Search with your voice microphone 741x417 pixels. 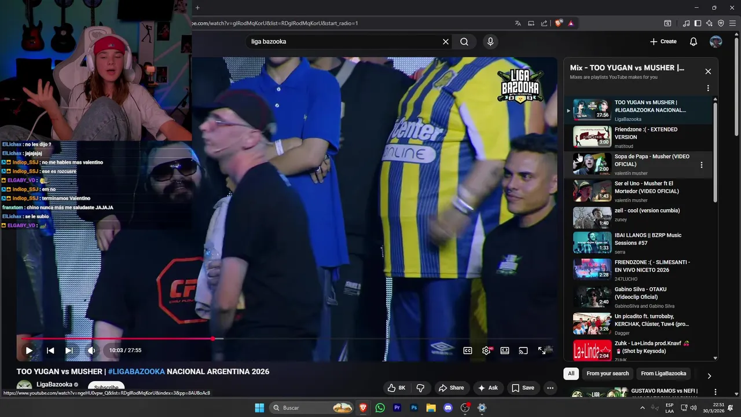coord(490,42)
